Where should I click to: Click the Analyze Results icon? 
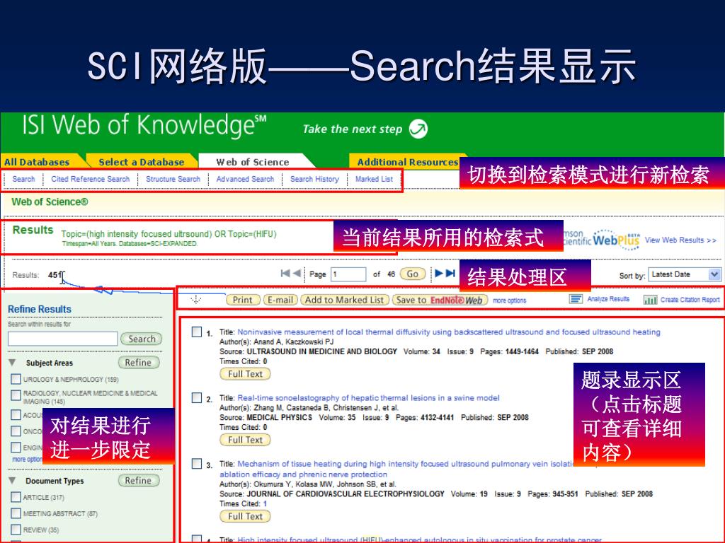pos(576,299)
